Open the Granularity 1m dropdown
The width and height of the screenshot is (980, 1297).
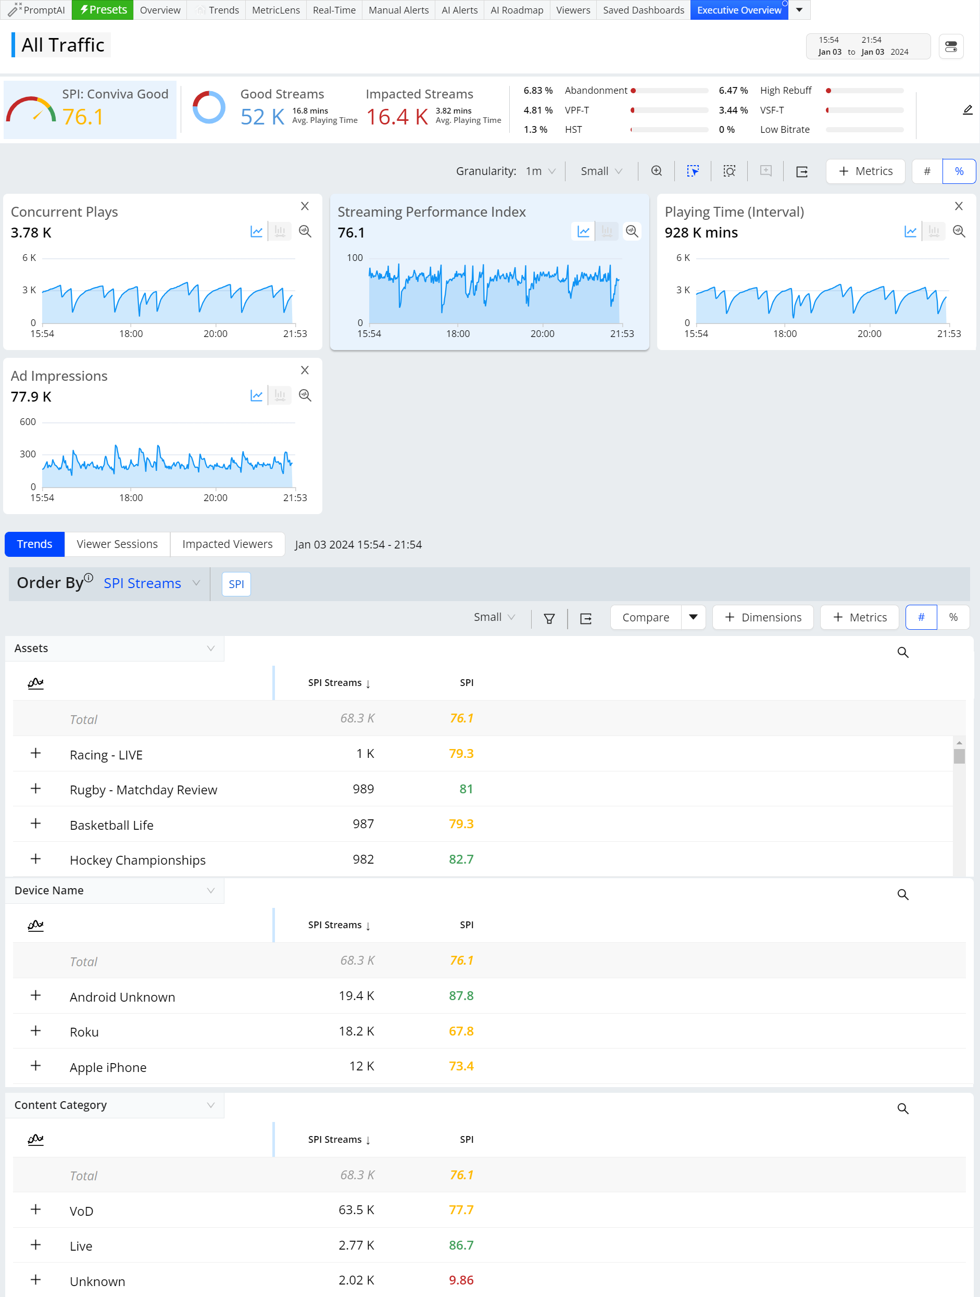point(540,171)
